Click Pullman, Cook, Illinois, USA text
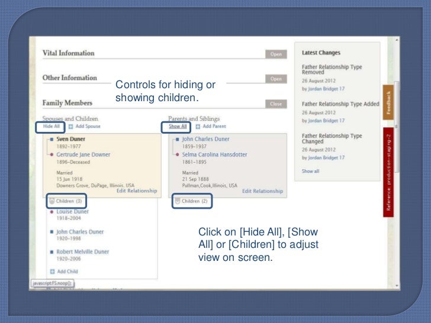 [210, 185]
